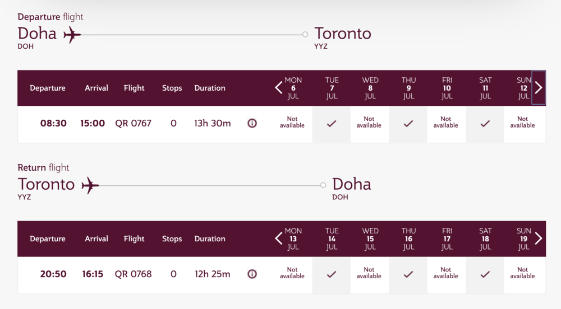Image resolution: width=561 pixels, height=309 pixels.
Task: Click flight number QR 0767
Action: coord(133,123)
